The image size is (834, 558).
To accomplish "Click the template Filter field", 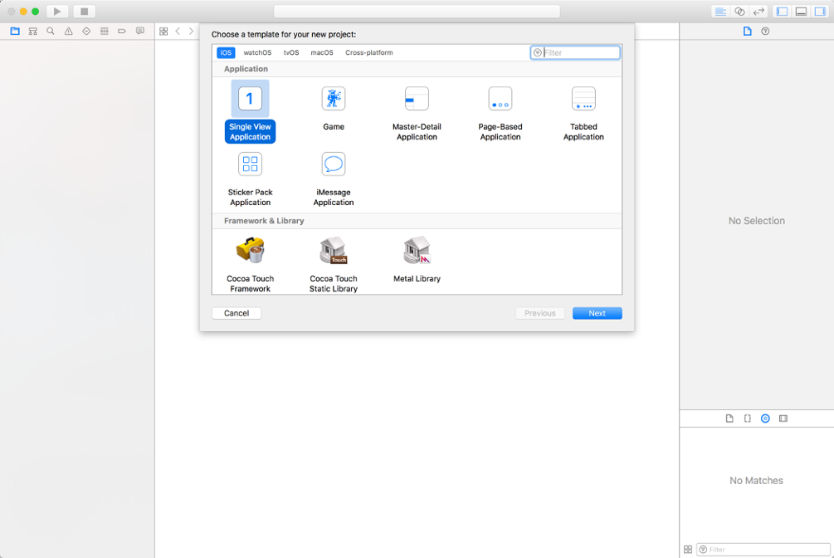I will point(575,52).
